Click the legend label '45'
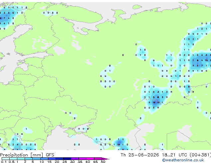The width and height of the screenshot is (211, 163). tap(95, 162)
